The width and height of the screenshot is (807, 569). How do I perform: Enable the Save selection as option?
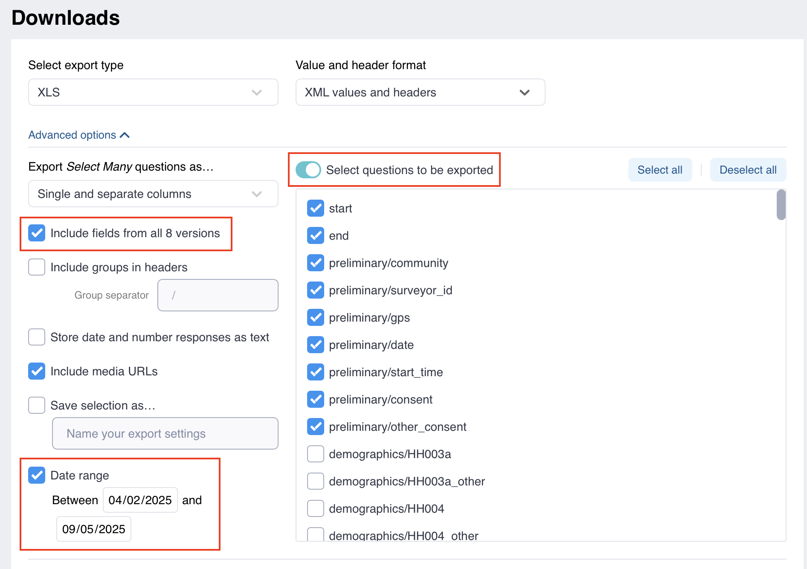click(x=37, y=405)
